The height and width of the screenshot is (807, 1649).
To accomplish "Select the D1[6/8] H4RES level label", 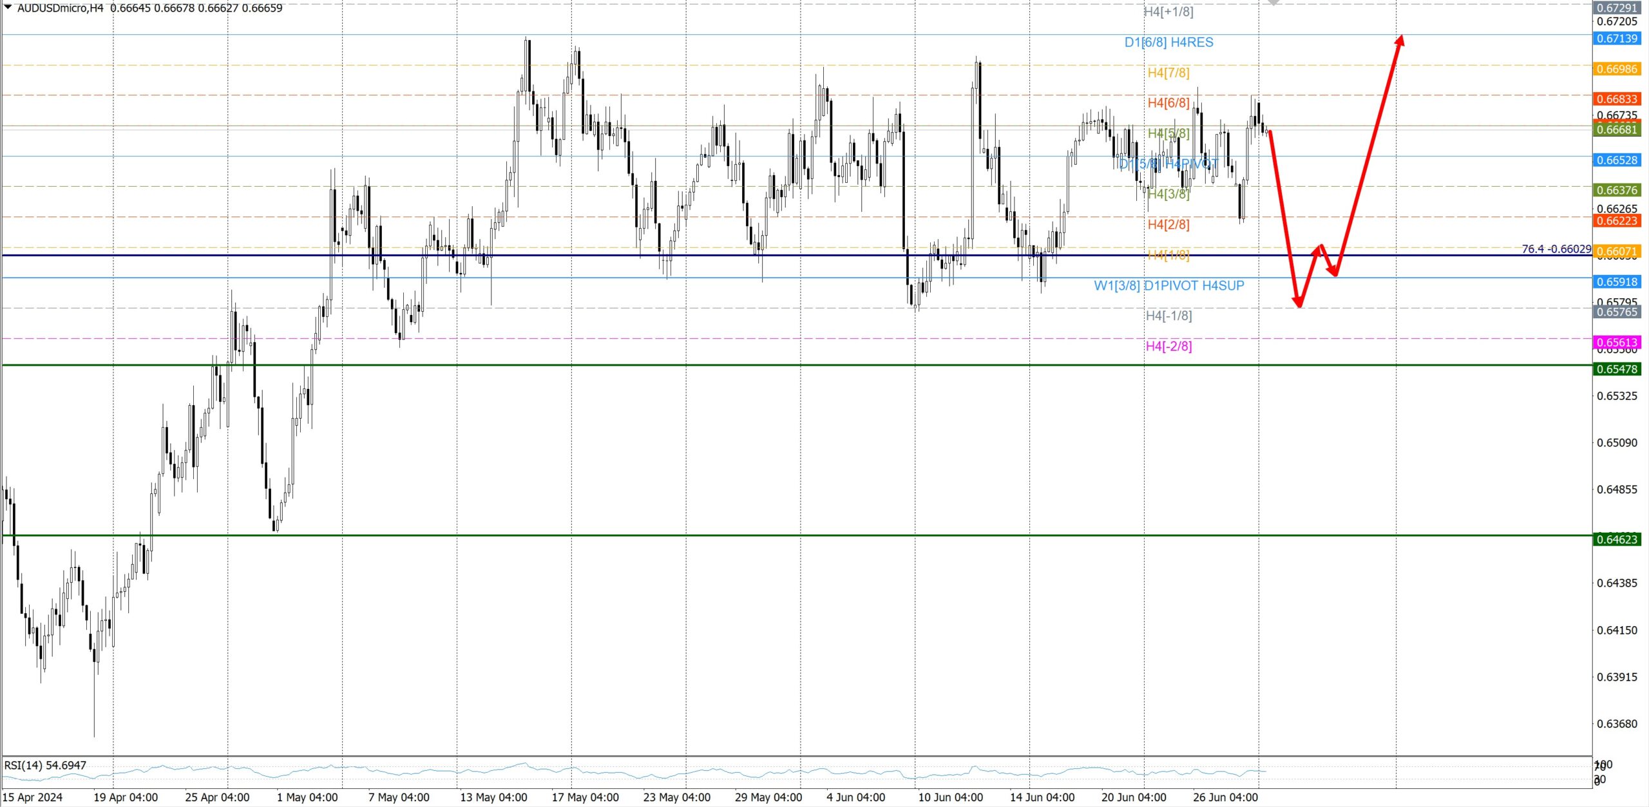I will [1168, 43].
